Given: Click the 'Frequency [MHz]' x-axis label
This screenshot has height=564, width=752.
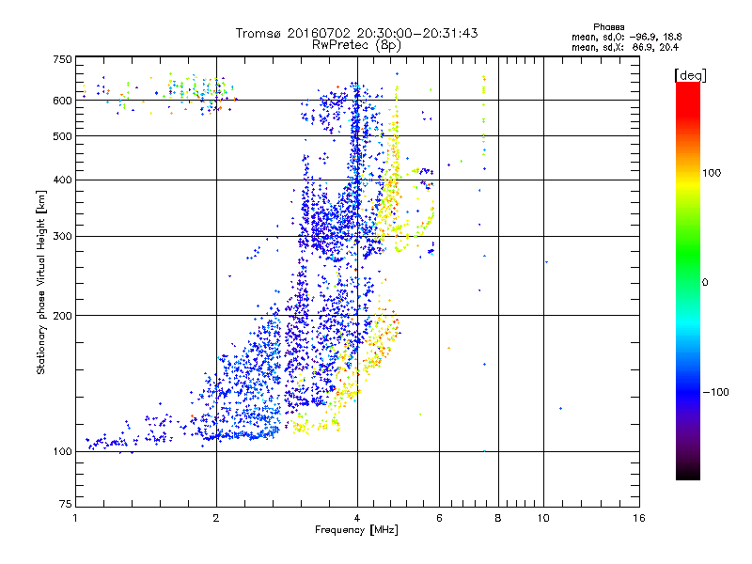Looking at the screenshot, I should pos(356,530).
